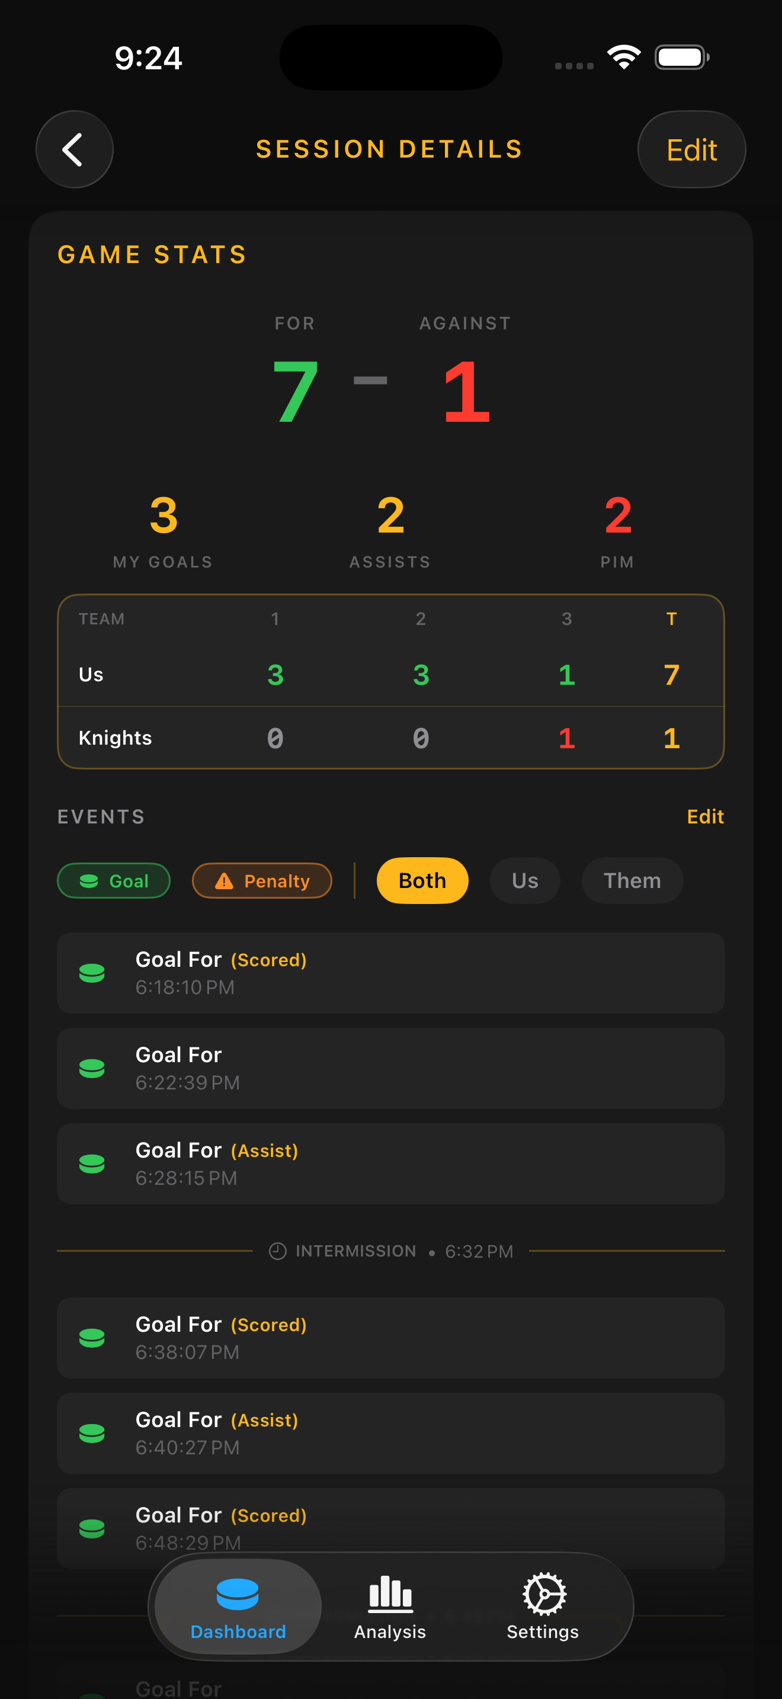Open the 6:40:27 PM assist goal event
Image resolution: width=782 pixels, height=1699 pixels.
tap(390, 1433)
